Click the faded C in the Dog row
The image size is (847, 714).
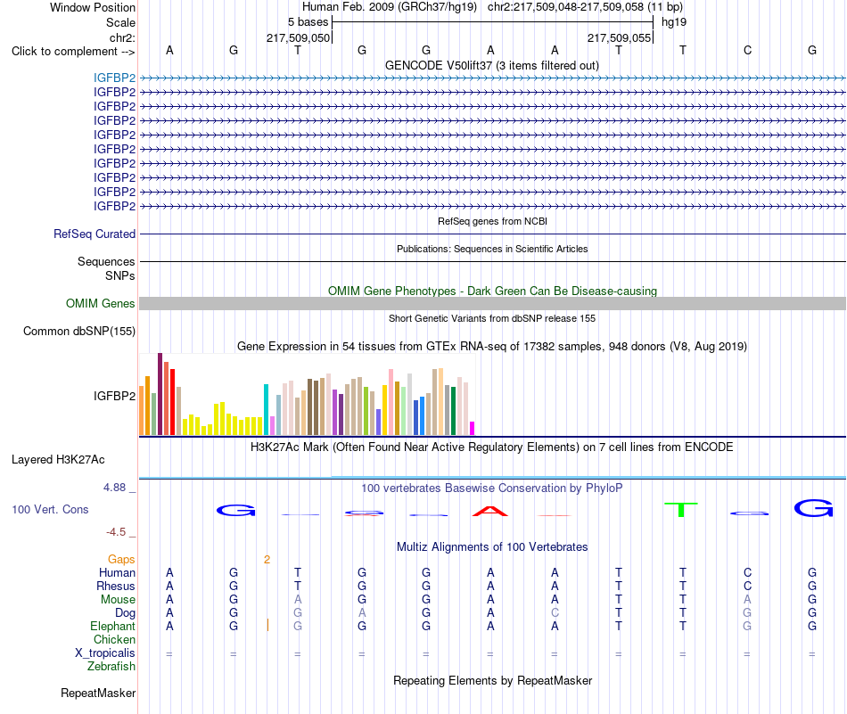(x=555, y=613)
